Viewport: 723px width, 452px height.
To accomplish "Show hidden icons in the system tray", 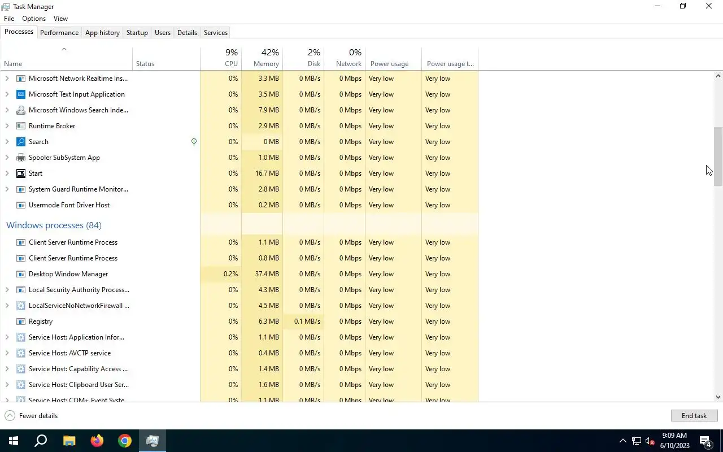I will (623, 441).
